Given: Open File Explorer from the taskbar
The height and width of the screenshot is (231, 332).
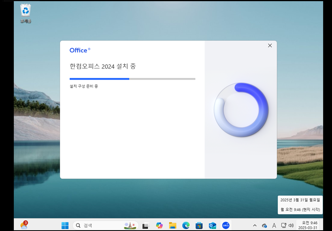Looking at the screenshot, I should [x=173, y=225].
